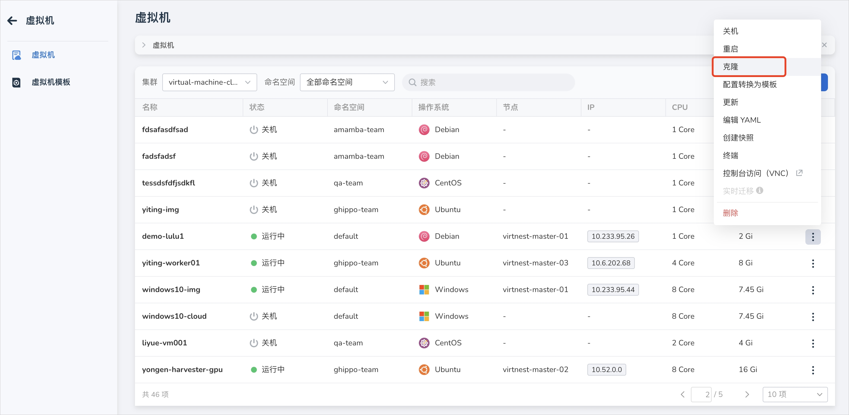Click power icon in fadsfadsf row

[x=253, y=156]
